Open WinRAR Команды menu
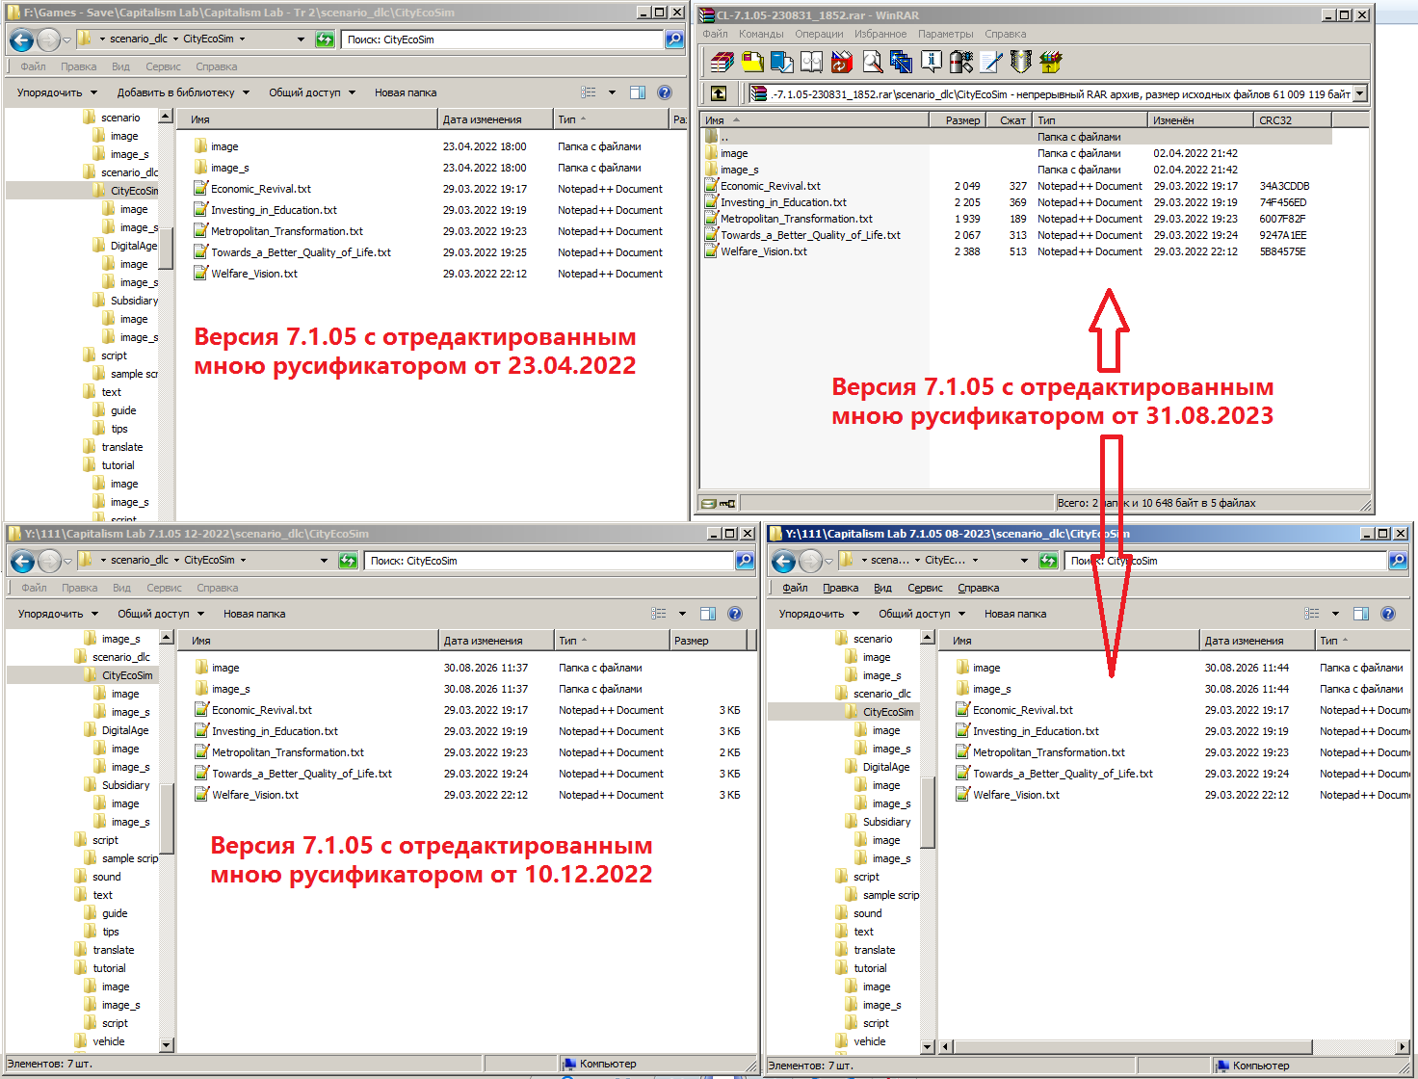The width and height of the screenshot is (1418, 1079). (761, 34)
